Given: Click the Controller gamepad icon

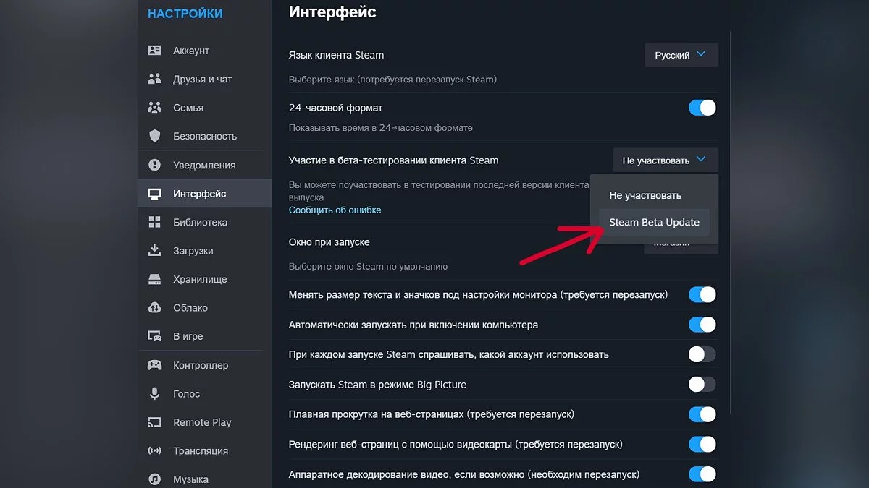Looking at the screenshot, I should coord(154,365).
